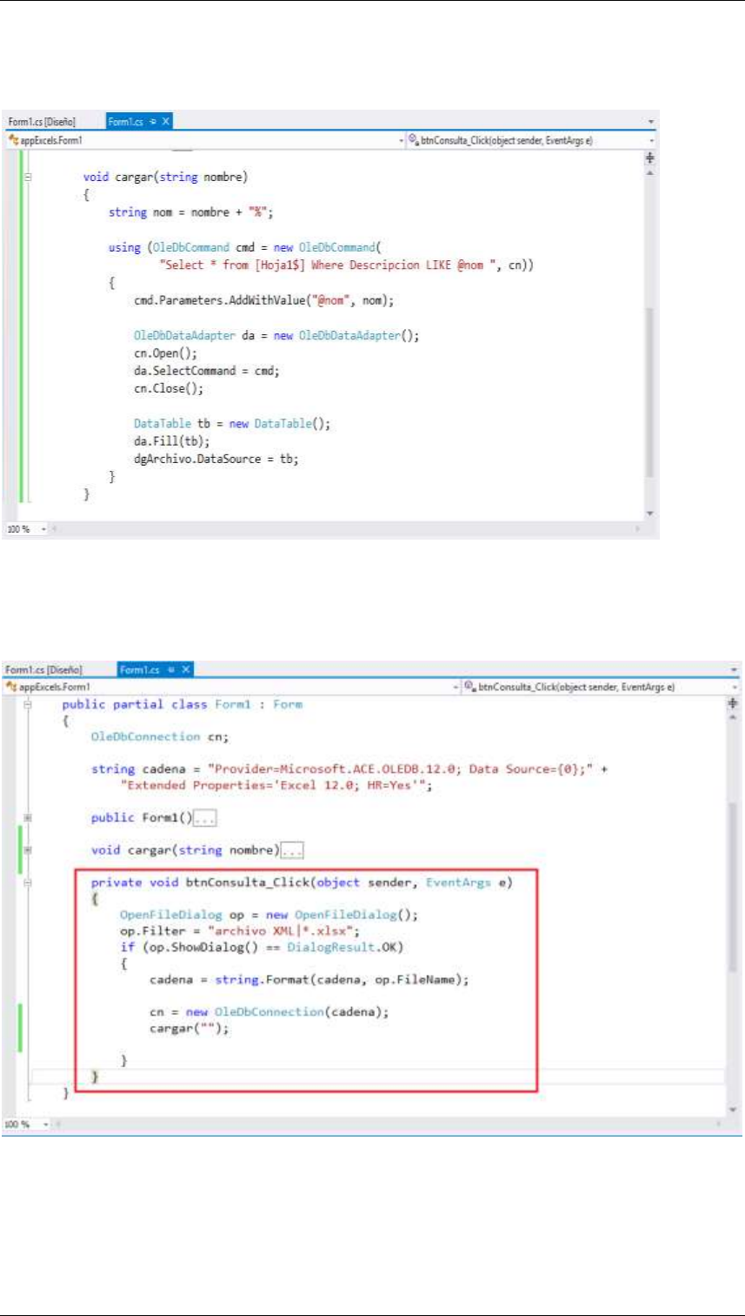Image resolution: width=745 pixels, height=1316 pixels.
Task: Collapse the public partial class Form1 outline
Action: (30, 704)
